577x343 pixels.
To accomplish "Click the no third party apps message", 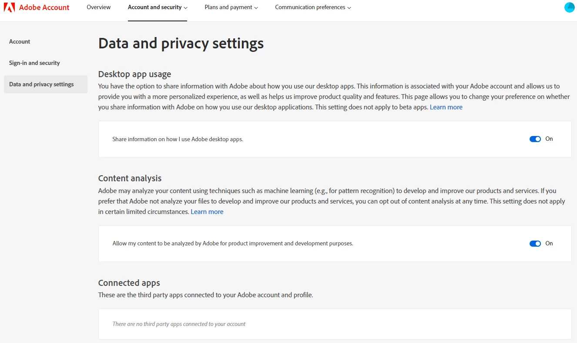I will coord(179,324).
